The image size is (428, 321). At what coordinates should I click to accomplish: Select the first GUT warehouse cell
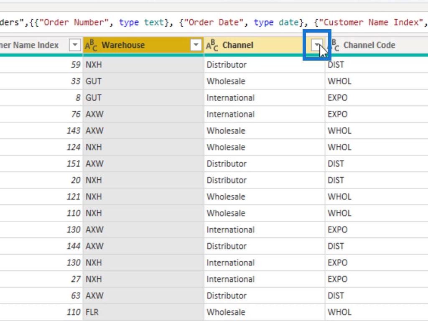[143, 81]
